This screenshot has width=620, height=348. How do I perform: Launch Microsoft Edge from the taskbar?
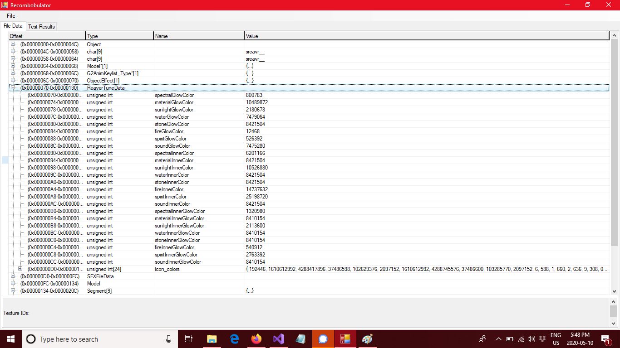(234, 339)
